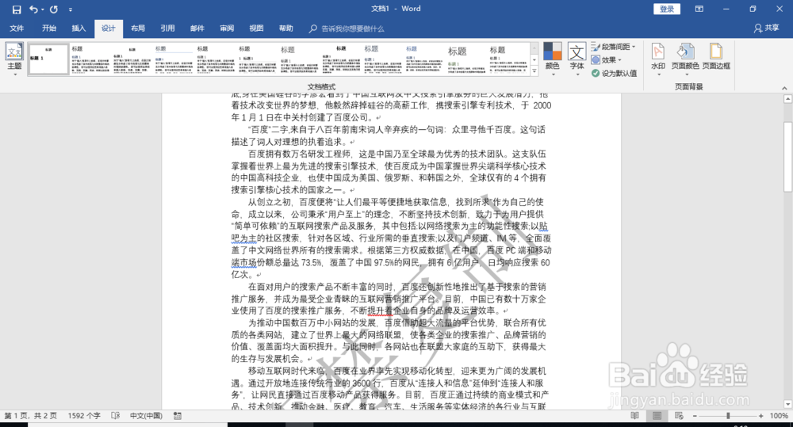Switch to the 审阅 (Review) tab
Screen dimensions: 793x427
[x=227, y=29]
